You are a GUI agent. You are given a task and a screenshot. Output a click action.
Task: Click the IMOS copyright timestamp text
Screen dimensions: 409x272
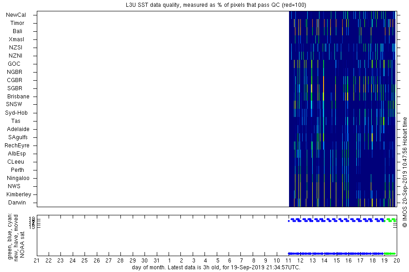click(x=404, y=172)
